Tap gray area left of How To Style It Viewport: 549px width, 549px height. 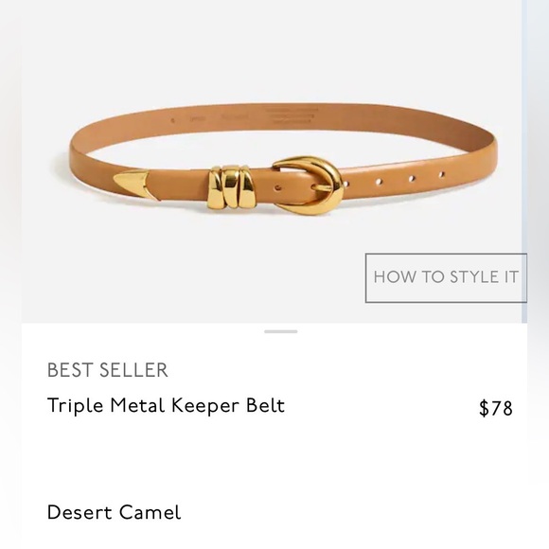192,277
